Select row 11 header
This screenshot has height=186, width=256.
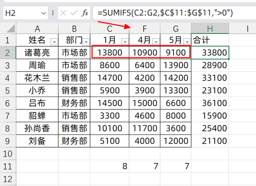[8, 166]
